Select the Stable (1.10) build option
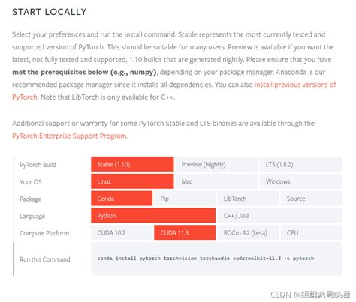Screen dimensions: 356x302 tap(132, 164)
